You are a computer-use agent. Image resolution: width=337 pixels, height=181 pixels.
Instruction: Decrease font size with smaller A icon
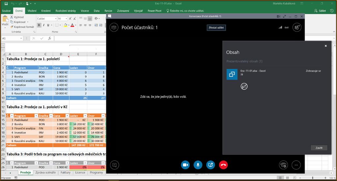coord(75,19)
